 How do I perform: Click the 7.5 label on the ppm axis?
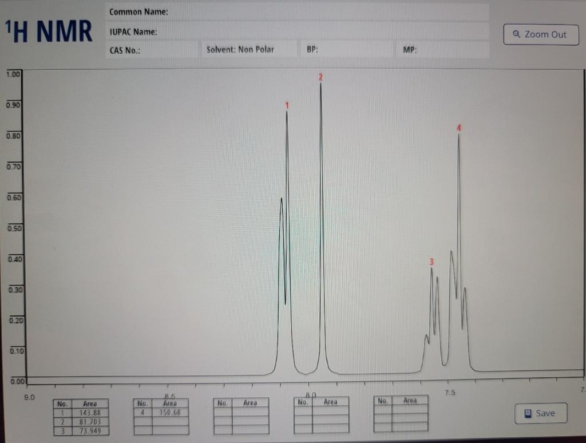450,392
